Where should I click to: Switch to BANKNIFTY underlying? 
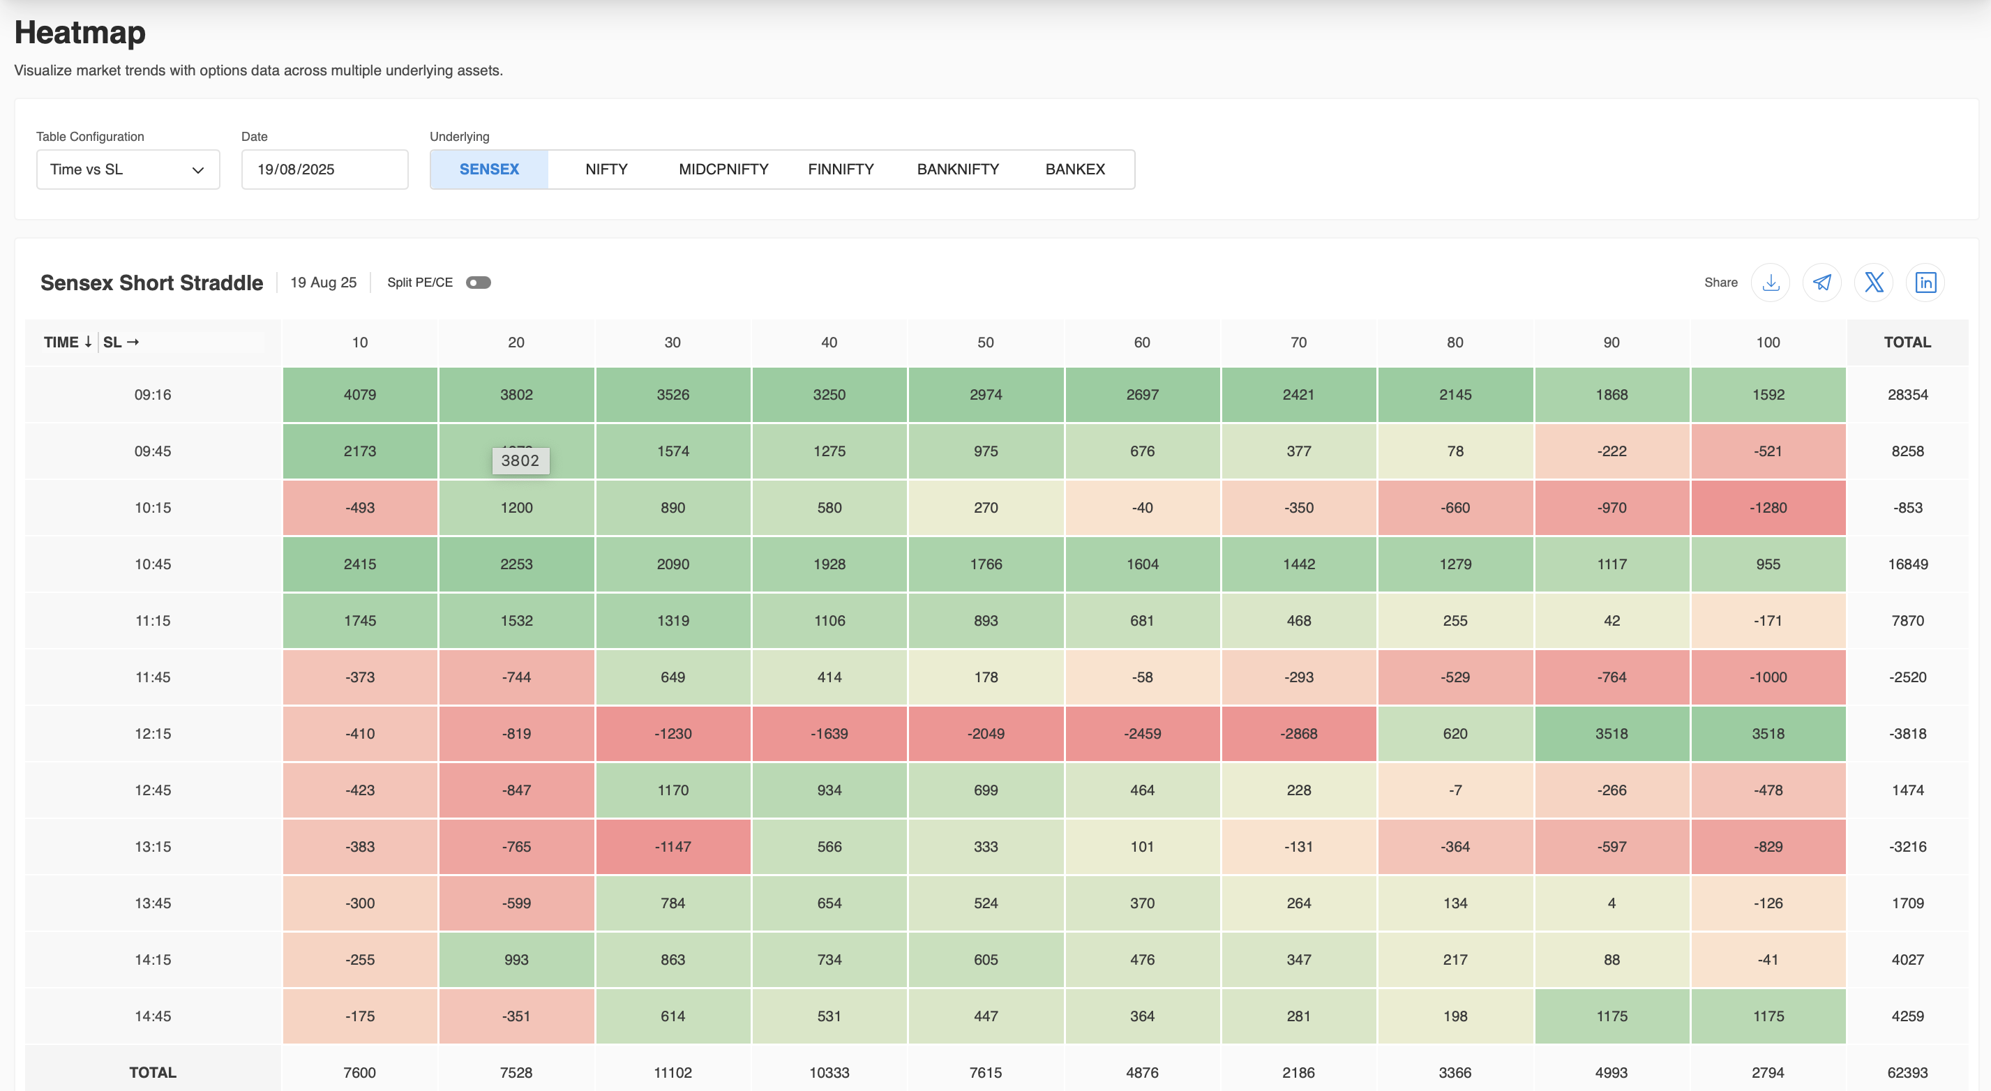pyautogui.click(x=958, y=170)
